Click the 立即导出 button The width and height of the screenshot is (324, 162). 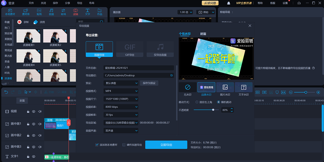click(x=166, y=145)
